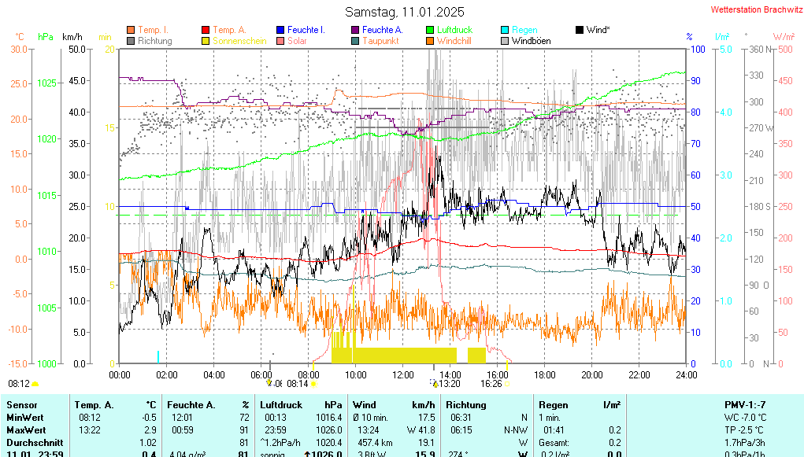
Task: Click the red Temp. A. legend swatch
Action: click(x=206, y=30)
